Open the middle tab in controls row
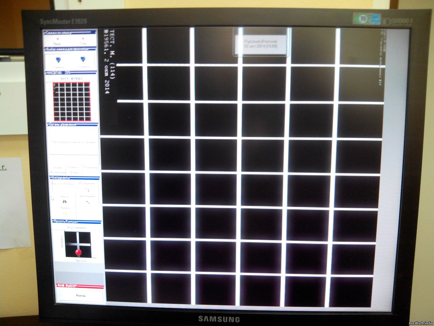The height and width of the screenshot is (326, 434). [x=74, y=167]
